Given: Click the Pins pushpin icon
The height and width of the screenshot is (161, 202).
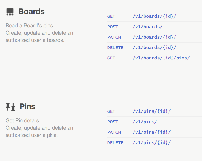Looking at the screenshot, I should click(x=10, y=107).
